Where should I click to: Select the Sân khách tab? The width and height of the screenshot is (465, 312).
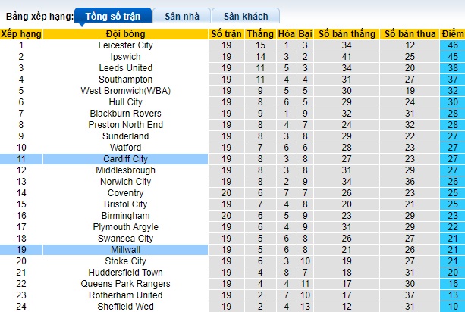[246, 15]
